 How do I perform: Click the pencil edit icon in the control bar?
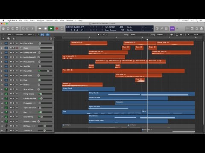162,28
